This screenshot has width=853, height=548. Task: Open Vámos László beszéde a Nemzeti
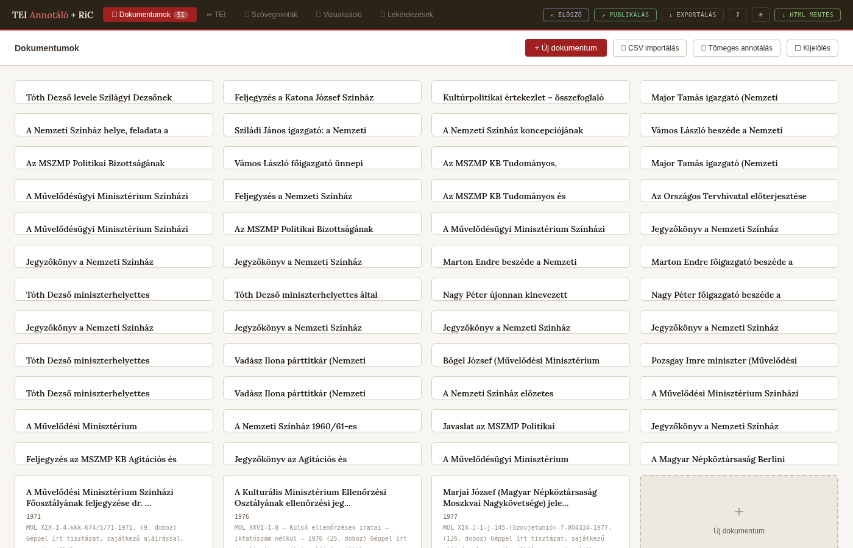click(739, 125)
